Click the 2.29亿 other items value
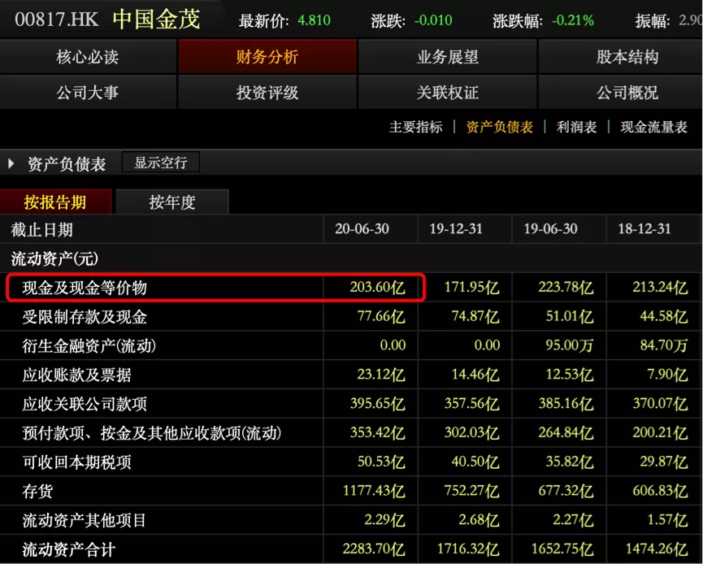The height and width of the screenshot is (564, 703). click(384, 520)
